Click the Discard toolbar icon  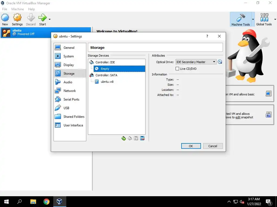31,19
